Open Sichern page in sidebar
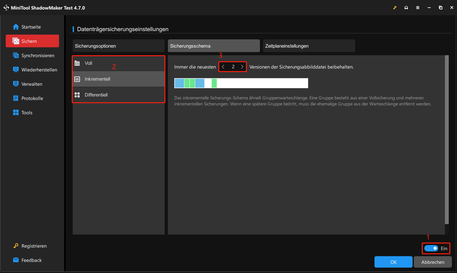This screenshot has height=273, width=457. (x=32, y=41)
